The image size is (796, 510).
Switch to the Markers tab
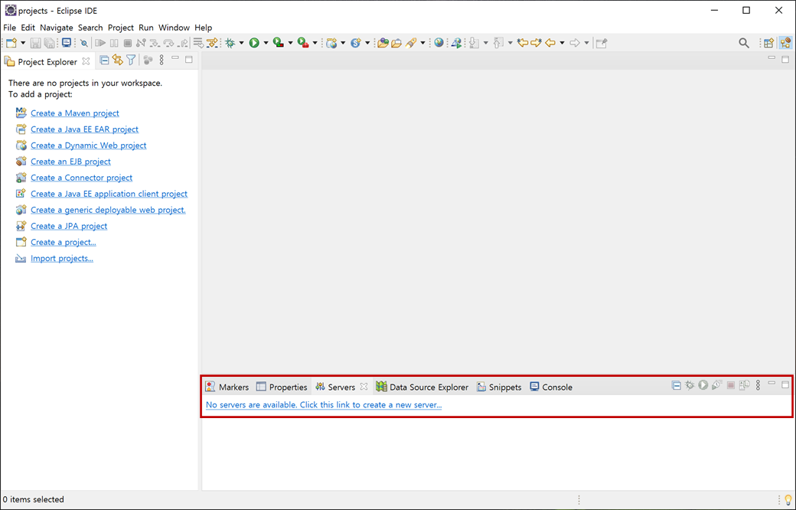227,387
